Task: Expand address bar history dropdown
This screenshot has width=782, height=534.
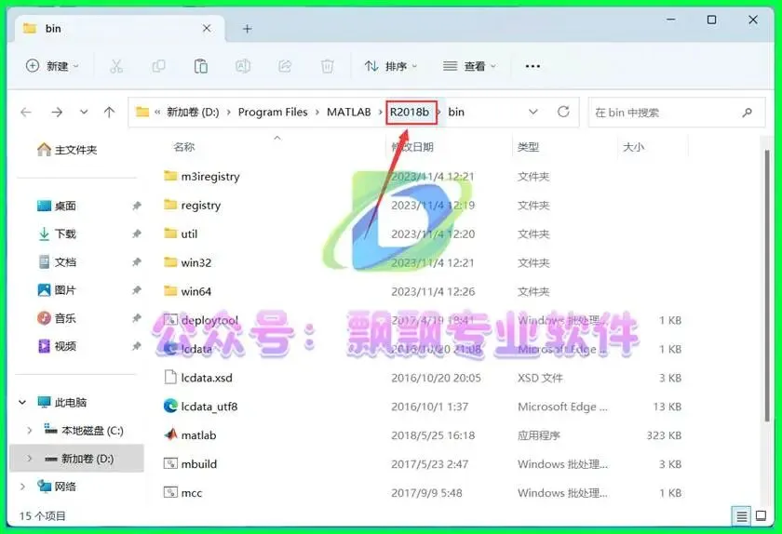Action: [x=533, y=112]
